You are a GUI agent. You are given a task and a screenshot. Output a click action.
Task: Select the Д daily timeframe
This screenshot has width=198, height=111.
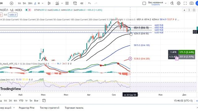35,3
